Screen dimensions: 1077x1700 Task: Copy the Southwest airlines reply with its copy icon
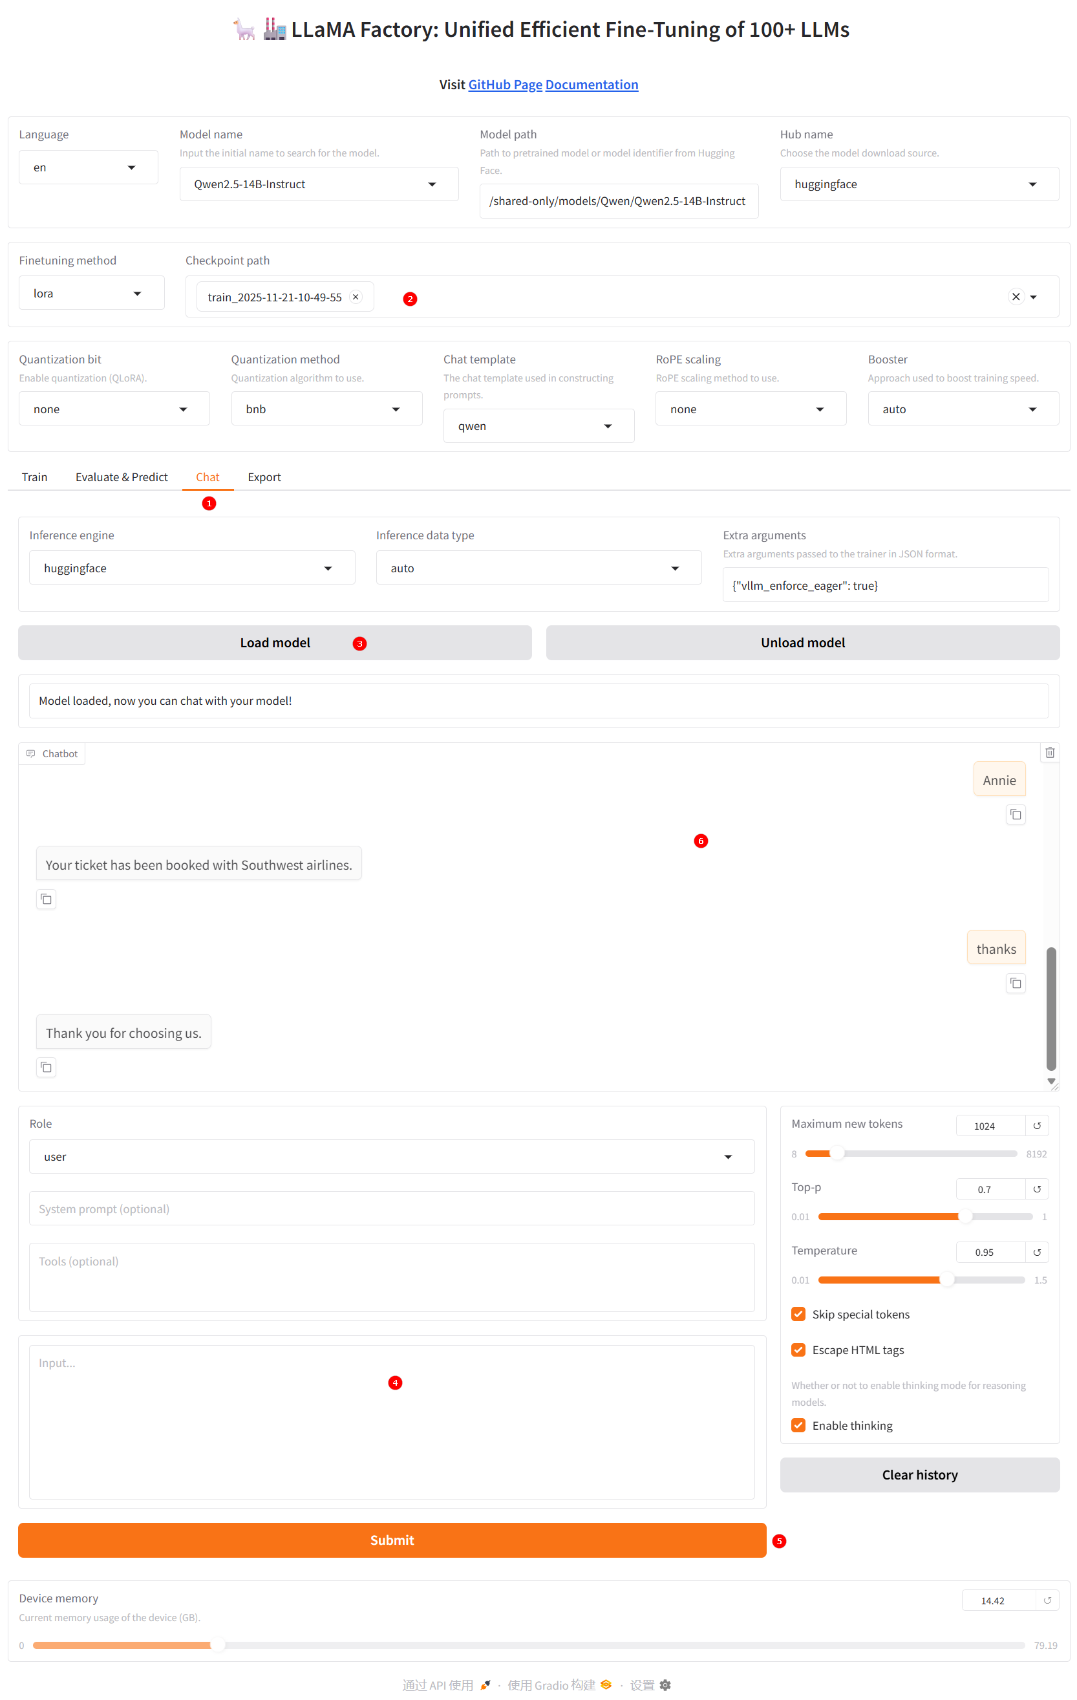coord(46,899)
